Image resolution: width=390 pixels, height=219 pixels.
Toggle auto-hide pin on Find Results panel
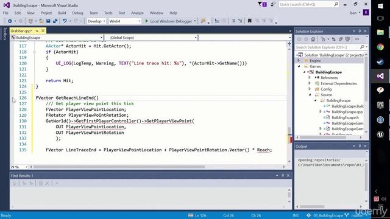[283, 176]
